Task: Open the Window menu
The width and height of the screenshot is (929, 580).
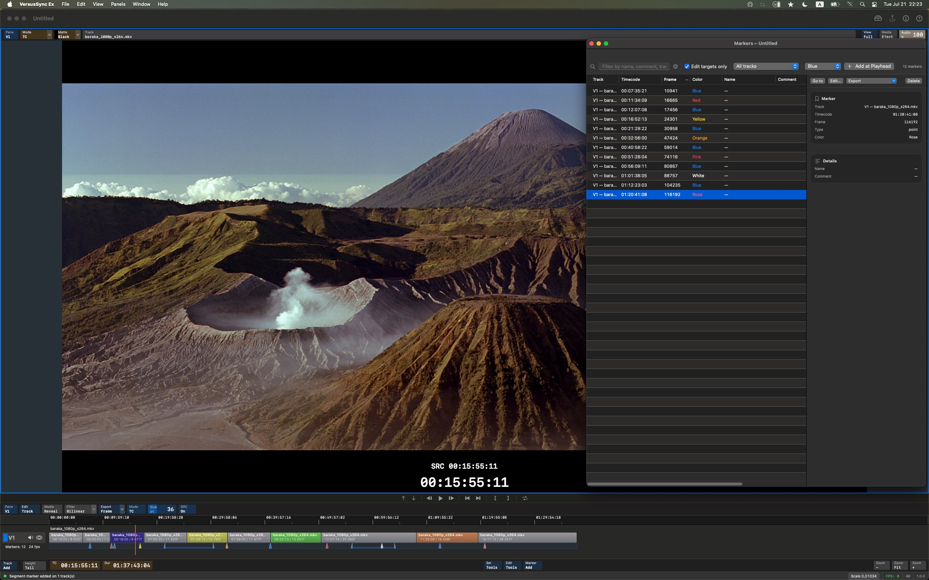Action: (x=141, y=4)
